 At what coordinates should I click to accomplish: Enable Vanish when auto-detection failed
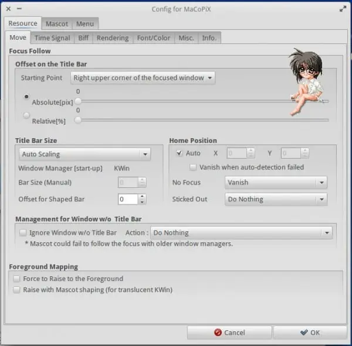point(193,167)
